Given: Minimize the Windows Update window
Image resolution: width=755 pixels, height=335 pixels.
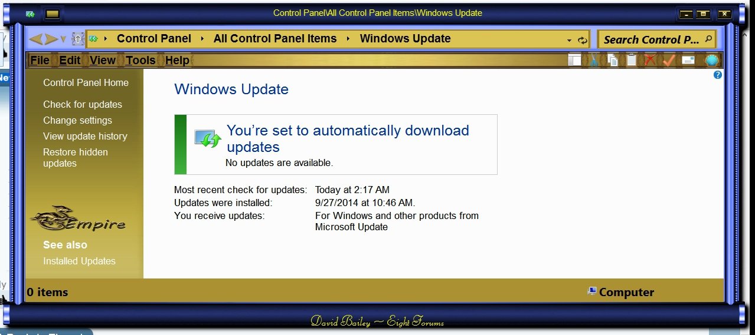Looking at the screenshot, I should [x=685, y=14].
